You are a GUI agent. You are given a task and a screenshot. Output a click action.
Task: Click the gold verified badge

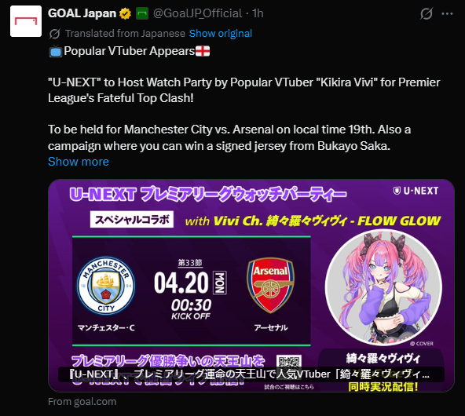tap(125, 13)
